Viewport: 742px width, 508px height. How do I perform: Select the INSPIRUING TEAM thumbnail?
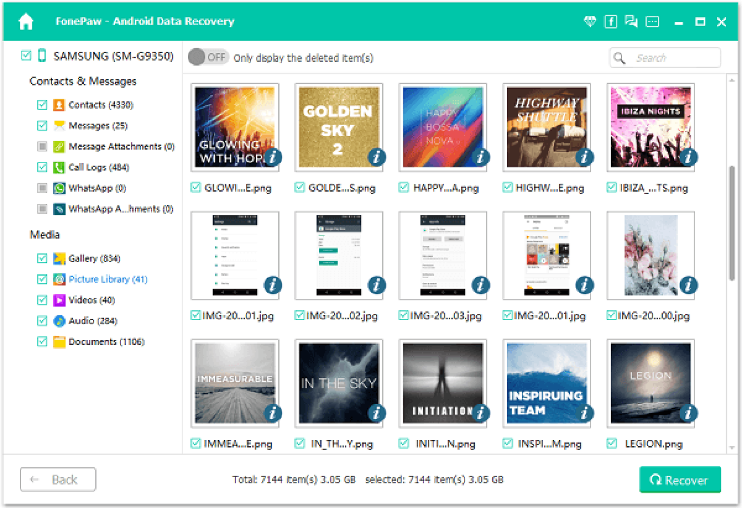[x=546, y=382]
